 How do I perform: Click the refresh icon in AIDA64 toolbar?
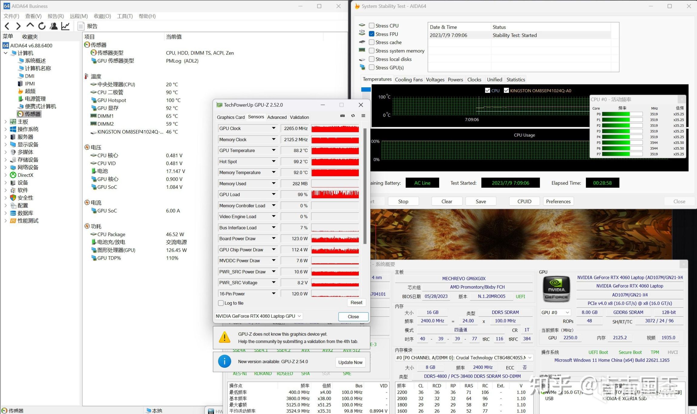tap(42, 26)
